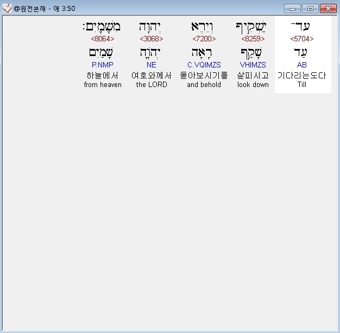The width and height of the screenshot is (340, 333).
Task: Click English gloss 'look down'
Action: [253, 84]
